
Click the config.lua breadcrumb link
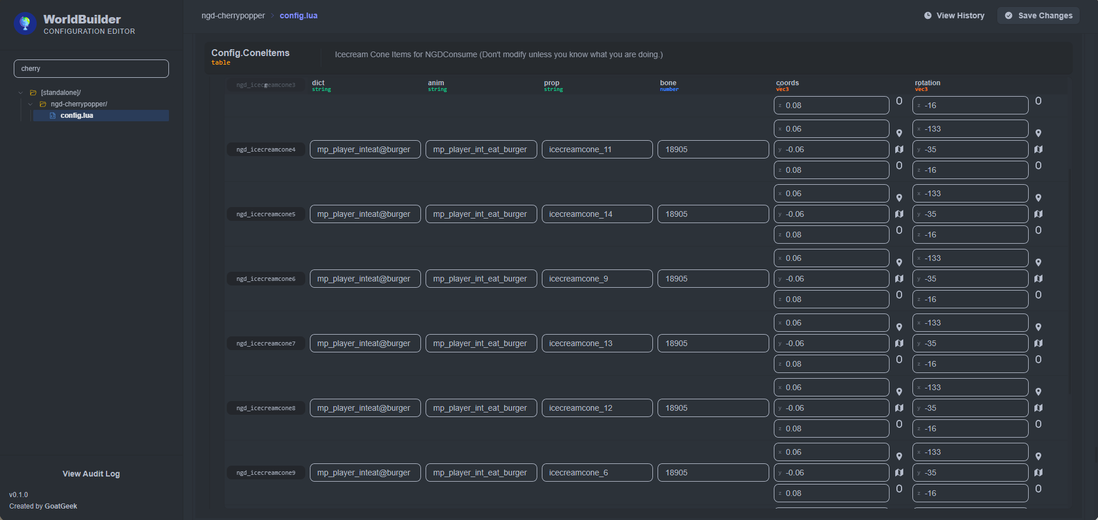pyautogui.click(x=298, y=15)
